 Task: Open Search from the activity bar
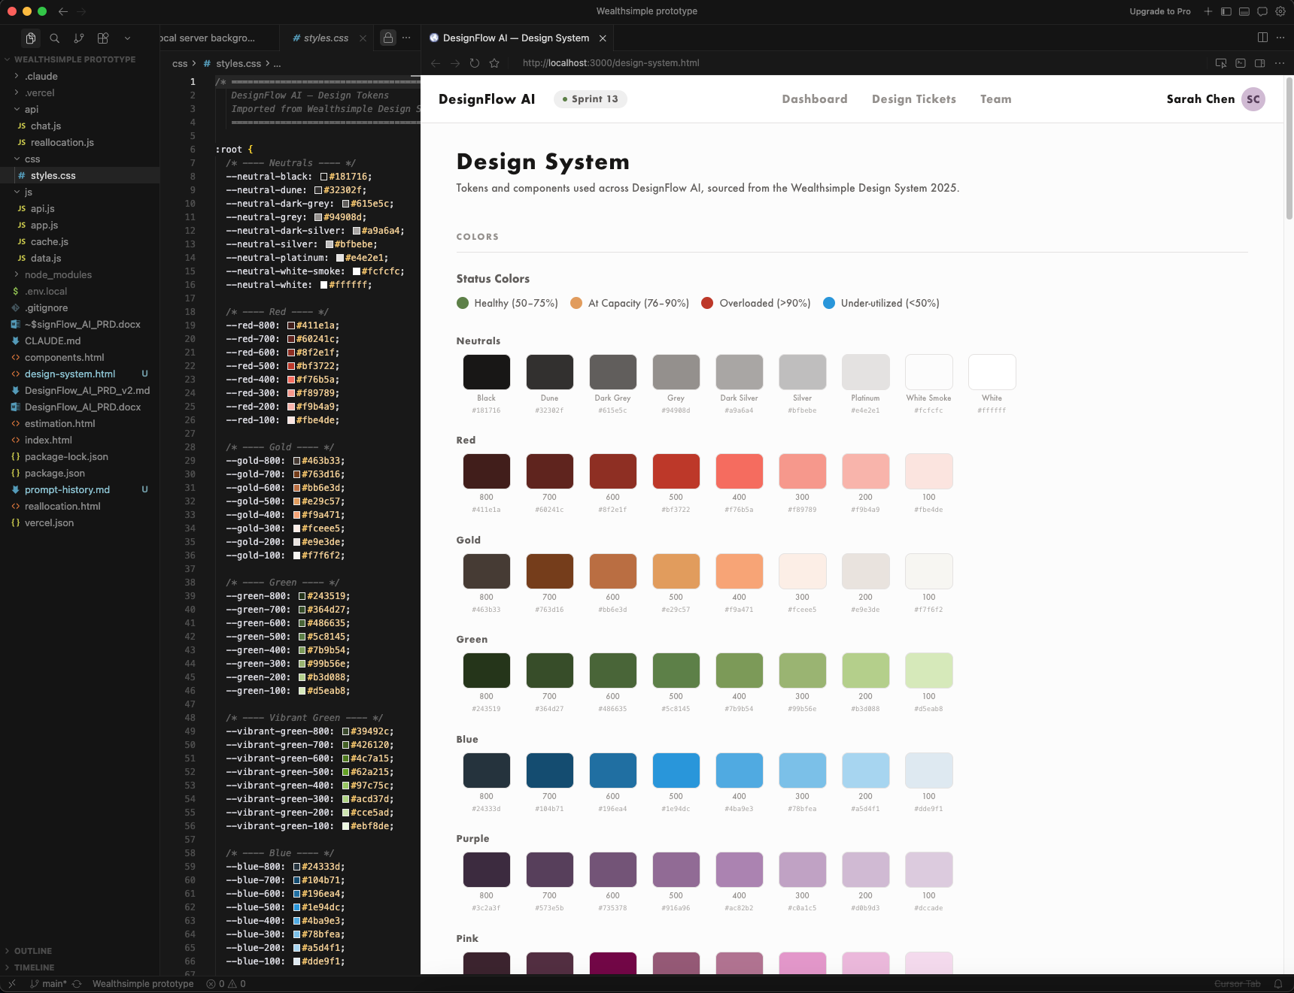54,38
